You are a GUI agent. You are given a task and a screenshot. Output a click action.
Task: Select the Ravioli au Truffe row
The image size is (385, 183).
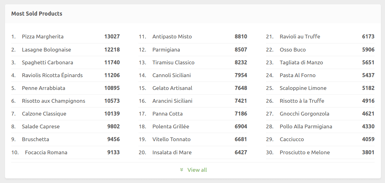[x=300, y=37]
